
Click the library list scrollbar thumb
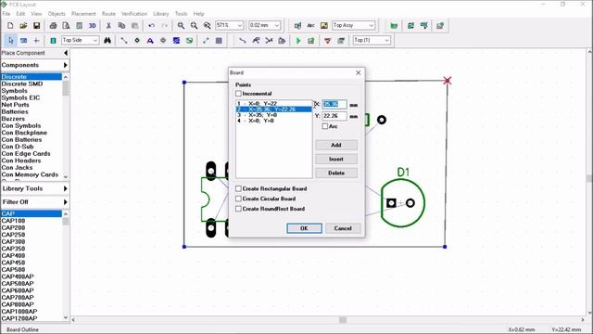click(66, 88)
